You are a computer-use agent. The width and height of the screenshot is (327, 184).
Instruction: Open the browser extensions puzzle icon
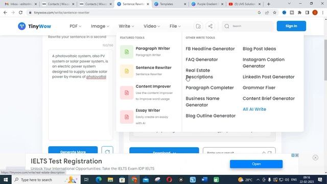[x=299, y=12]
